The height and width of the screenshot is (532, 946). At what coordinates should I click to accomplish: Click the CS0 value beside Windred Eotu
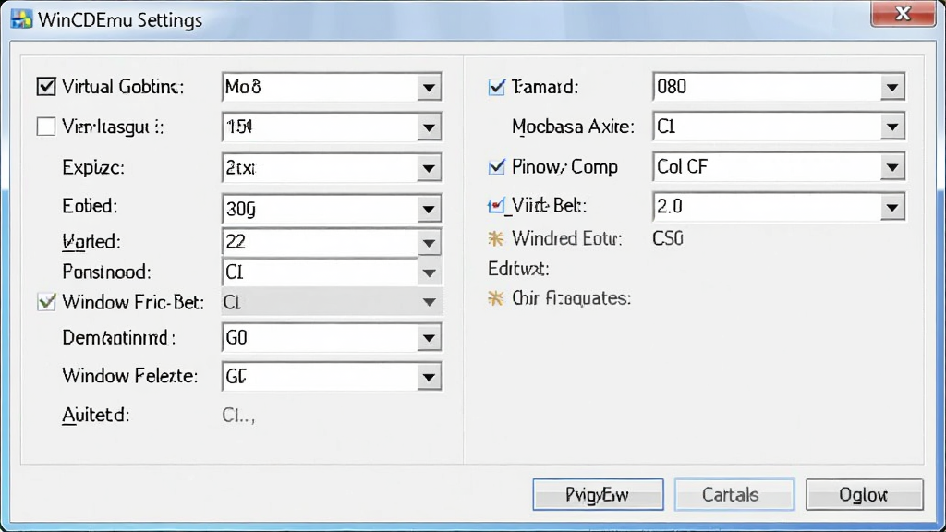tap(668, 239)
